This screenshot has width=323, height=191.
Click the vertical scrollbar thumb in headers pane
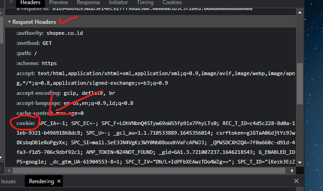300,84
